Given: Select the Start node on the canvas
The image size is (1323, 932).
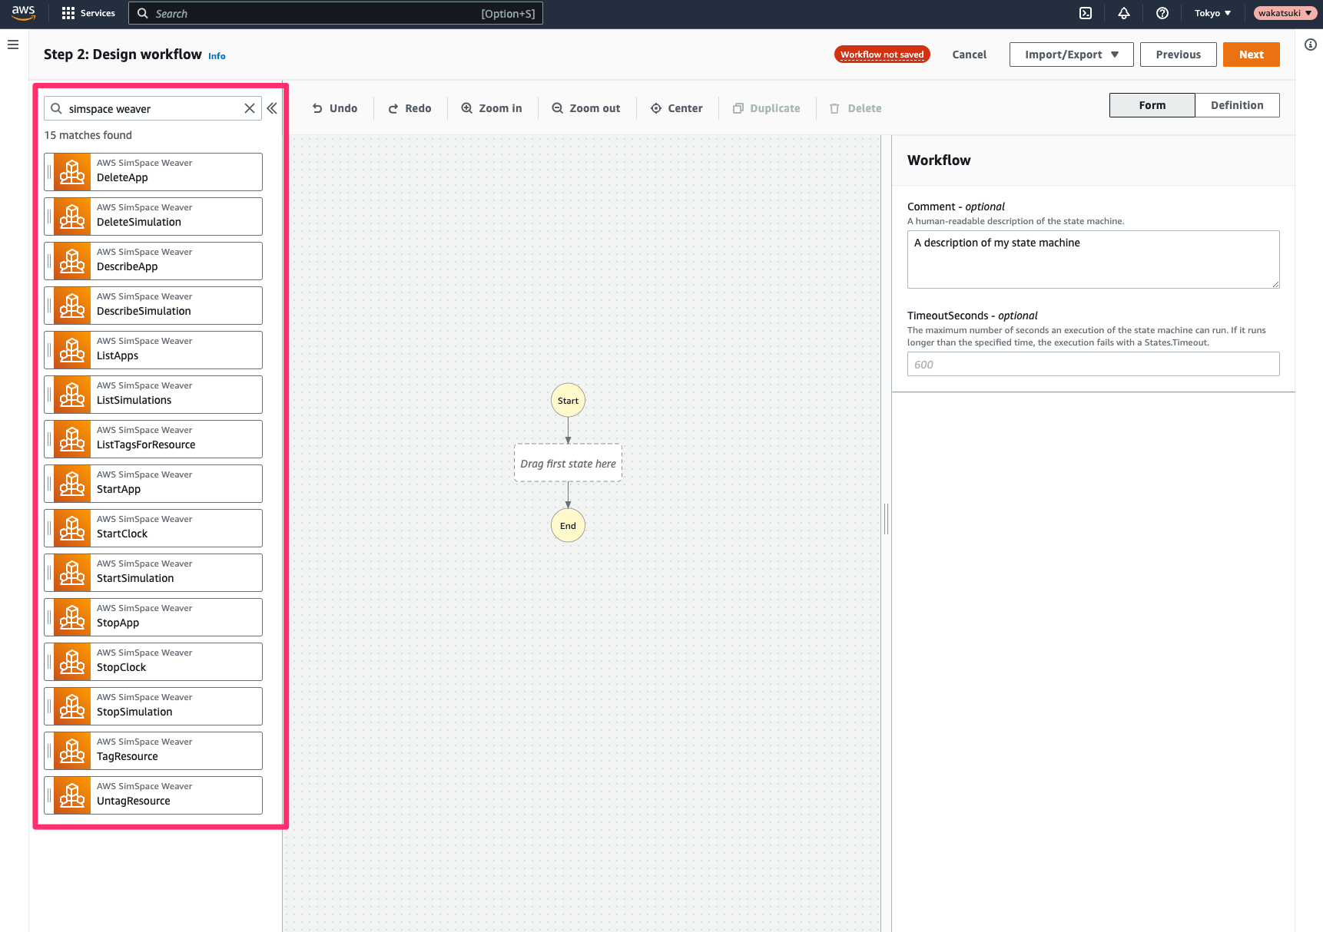Looking at the screenshot, I should click(568, 401).
